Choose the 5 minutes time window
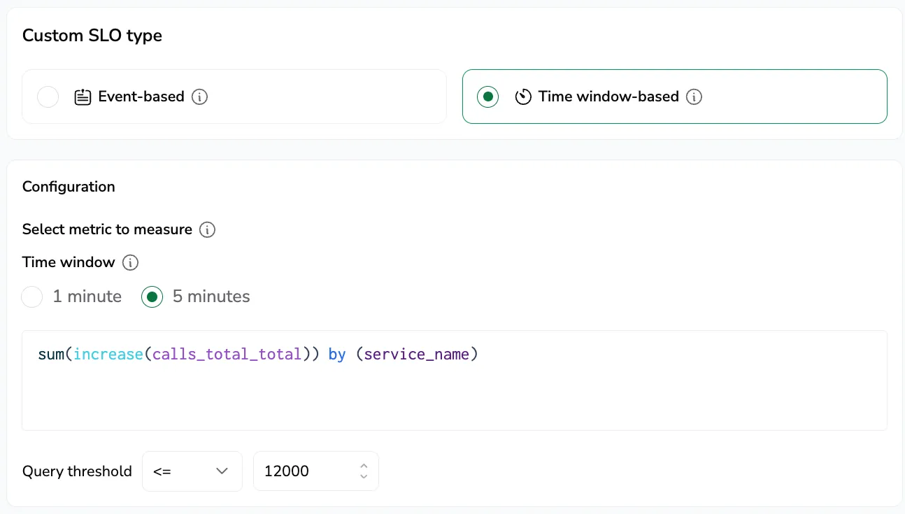This screenshot has width=905, height=514. click(152, 297)
